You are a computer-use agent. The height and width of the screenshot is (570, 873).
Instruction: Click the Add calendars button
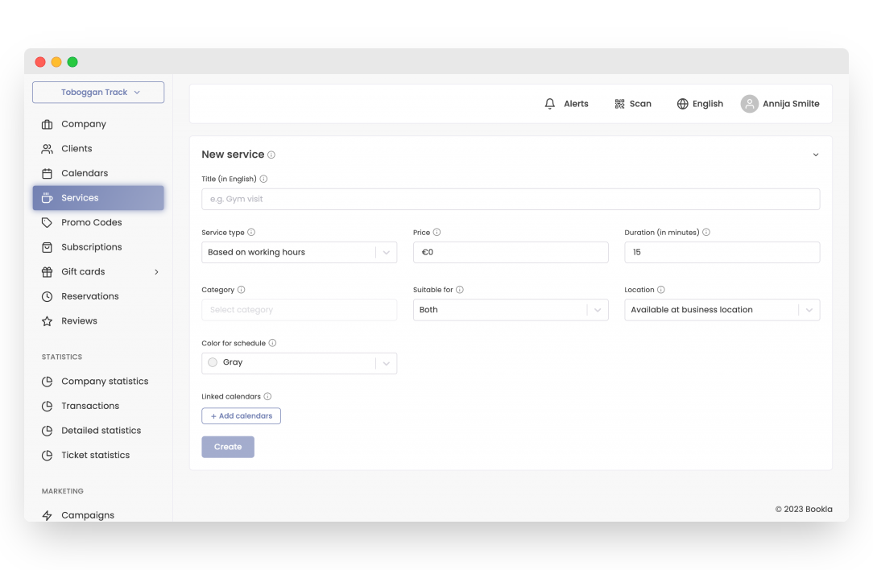(241, 416)
